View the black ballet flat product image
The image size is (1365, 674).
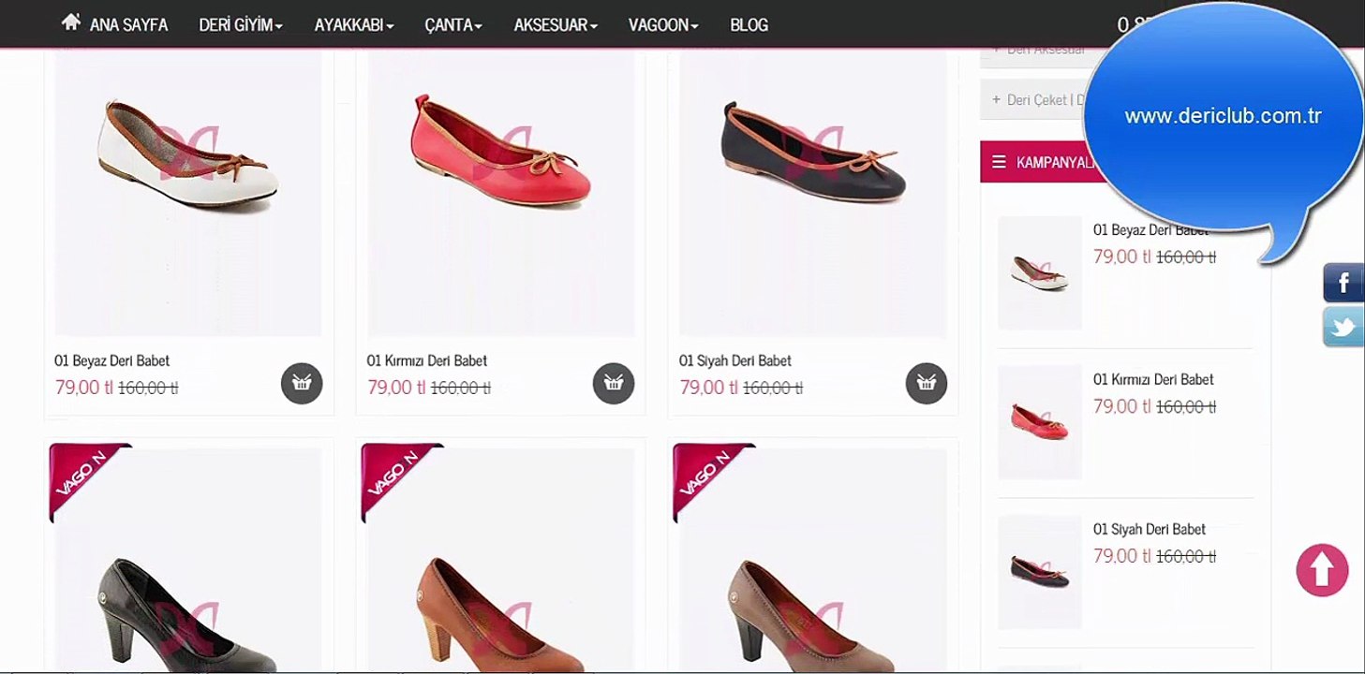click(x=813, y=192)
